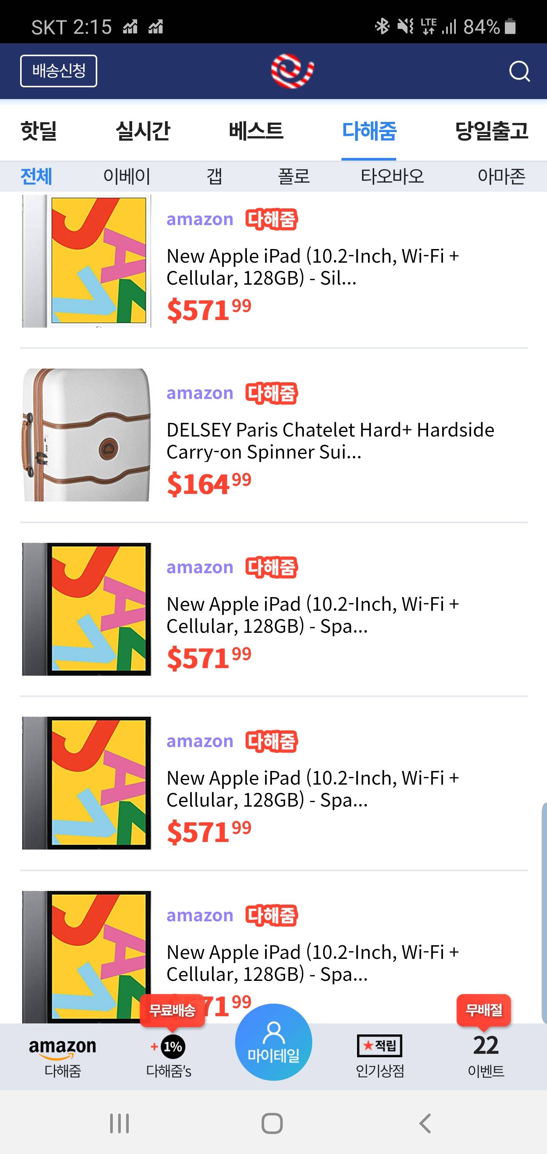
Task: Filter by 이베이 sub-tab
Action: point(126,176)
